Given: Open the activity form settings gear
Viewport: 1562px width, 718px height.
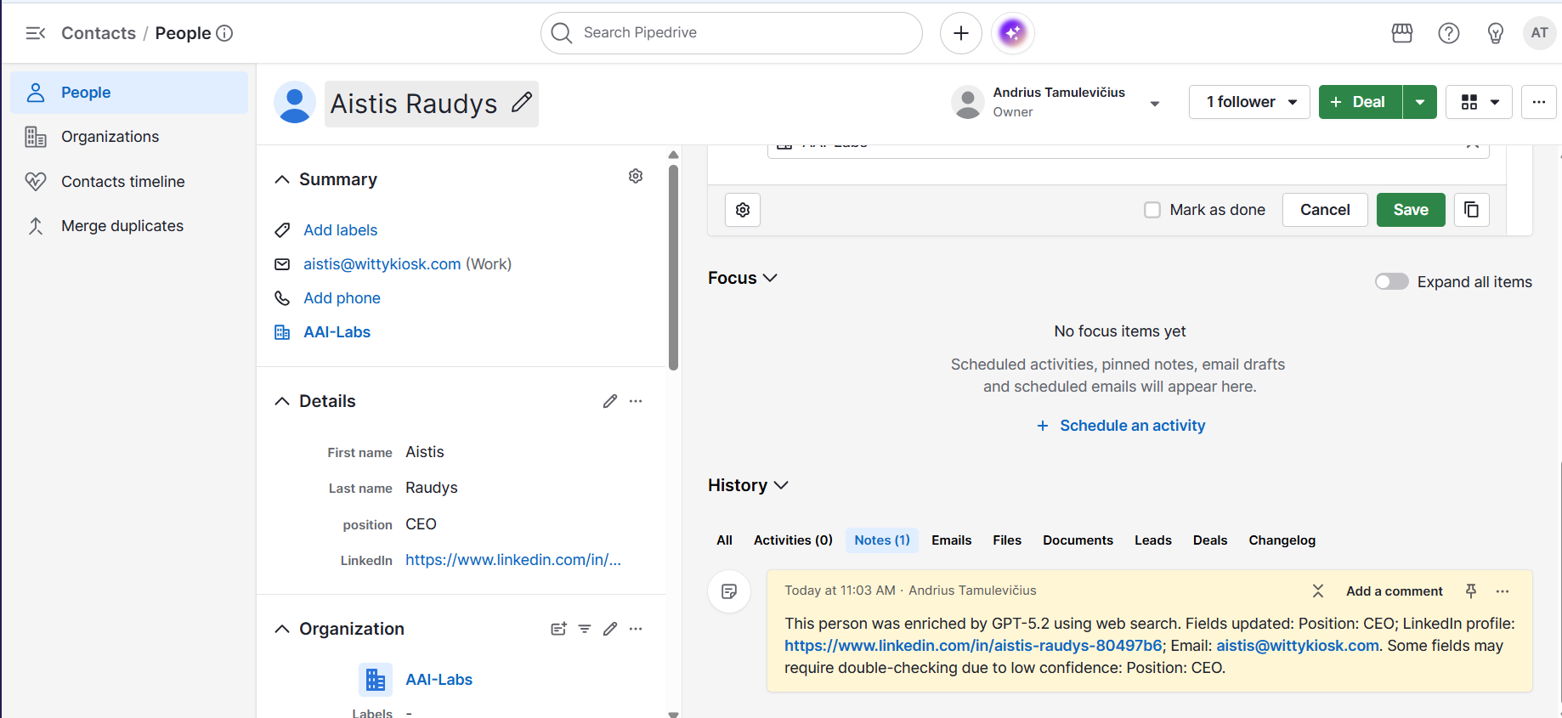Looking at the screenshot, I should coord(743,210).
